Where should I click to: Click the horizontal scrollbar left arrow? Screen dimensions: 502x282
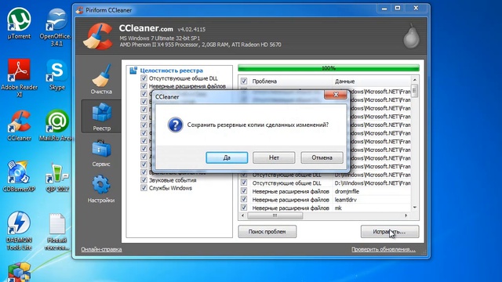pos(242,215)
